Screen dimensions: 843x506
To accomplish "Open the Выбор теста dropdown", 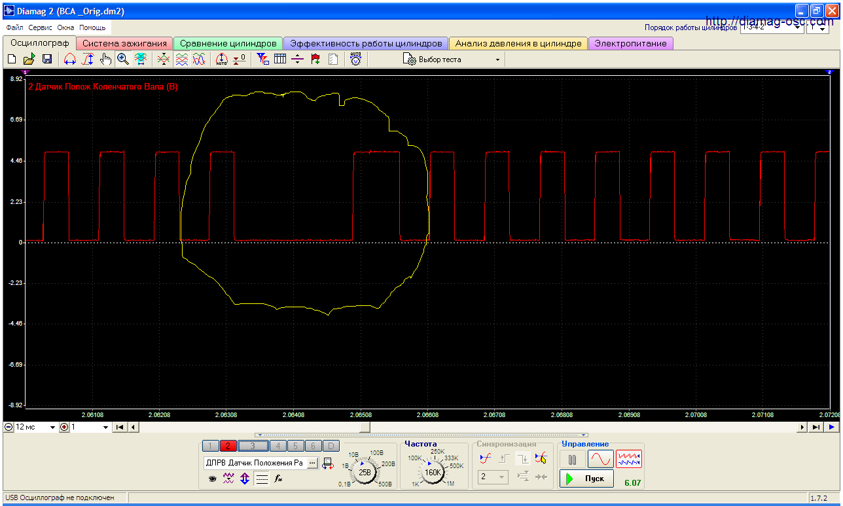I will [452, 59].
